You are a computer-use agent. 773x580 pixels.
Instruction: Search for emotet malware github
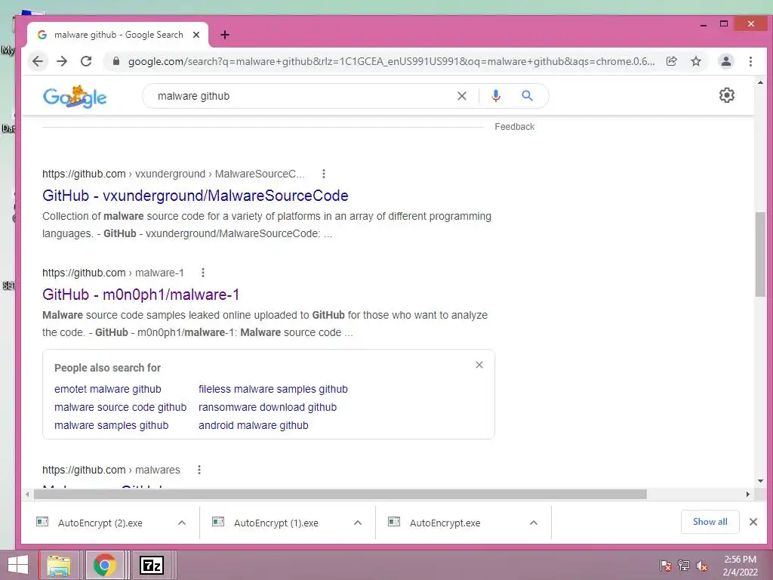107,389
